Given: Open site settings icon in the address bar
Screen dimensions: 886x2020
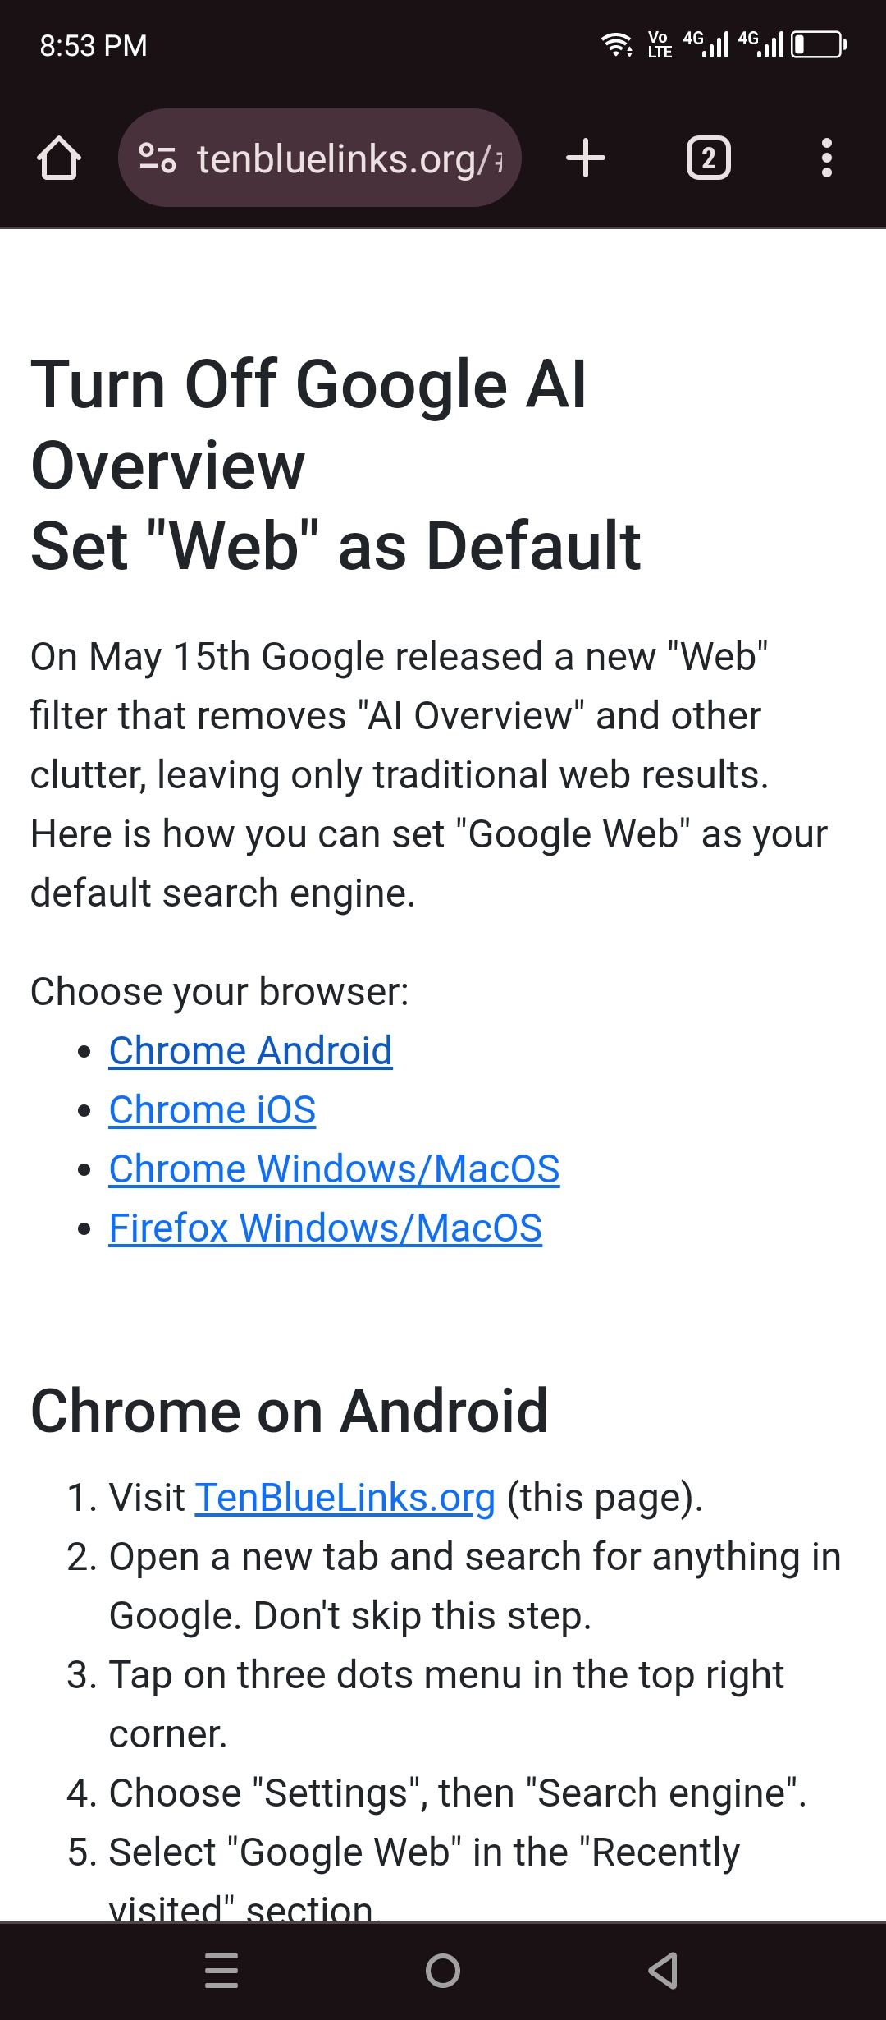Looking at the screenshot, I should coord(157,158).
